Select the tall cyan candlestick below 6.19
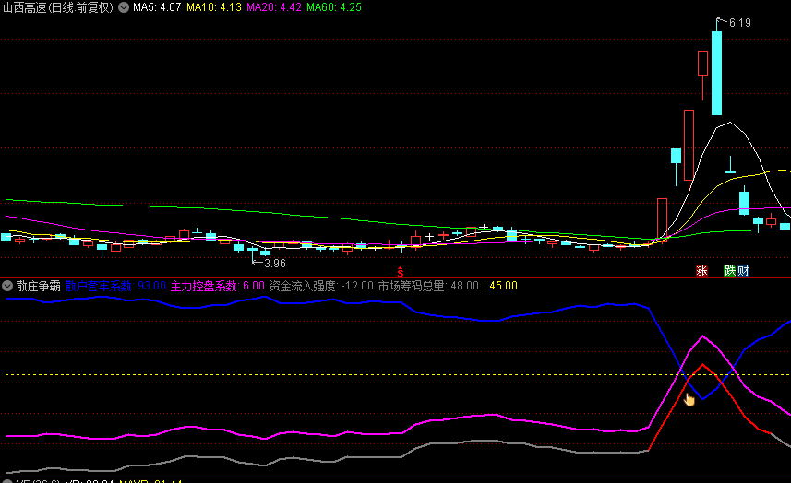 tap(716, 73)
